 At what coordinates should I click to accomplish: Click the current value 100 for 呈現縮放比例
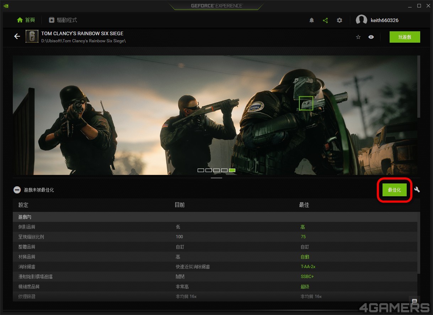click(179, 237)
